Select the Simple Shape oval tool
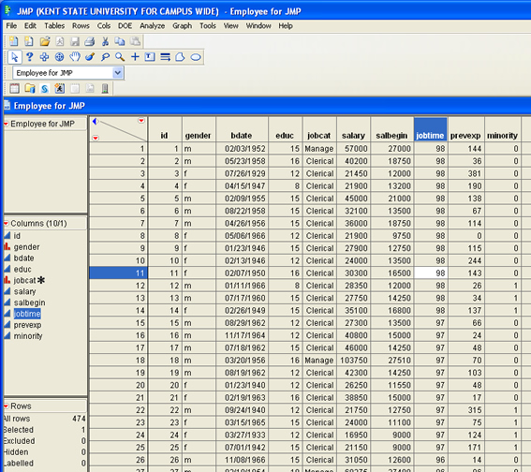The height and width of the screenshot is (472, 531). 196,57
